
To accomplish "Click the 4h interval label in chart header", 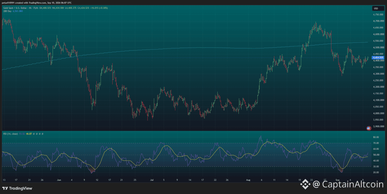I will click(x=30, y=8).
